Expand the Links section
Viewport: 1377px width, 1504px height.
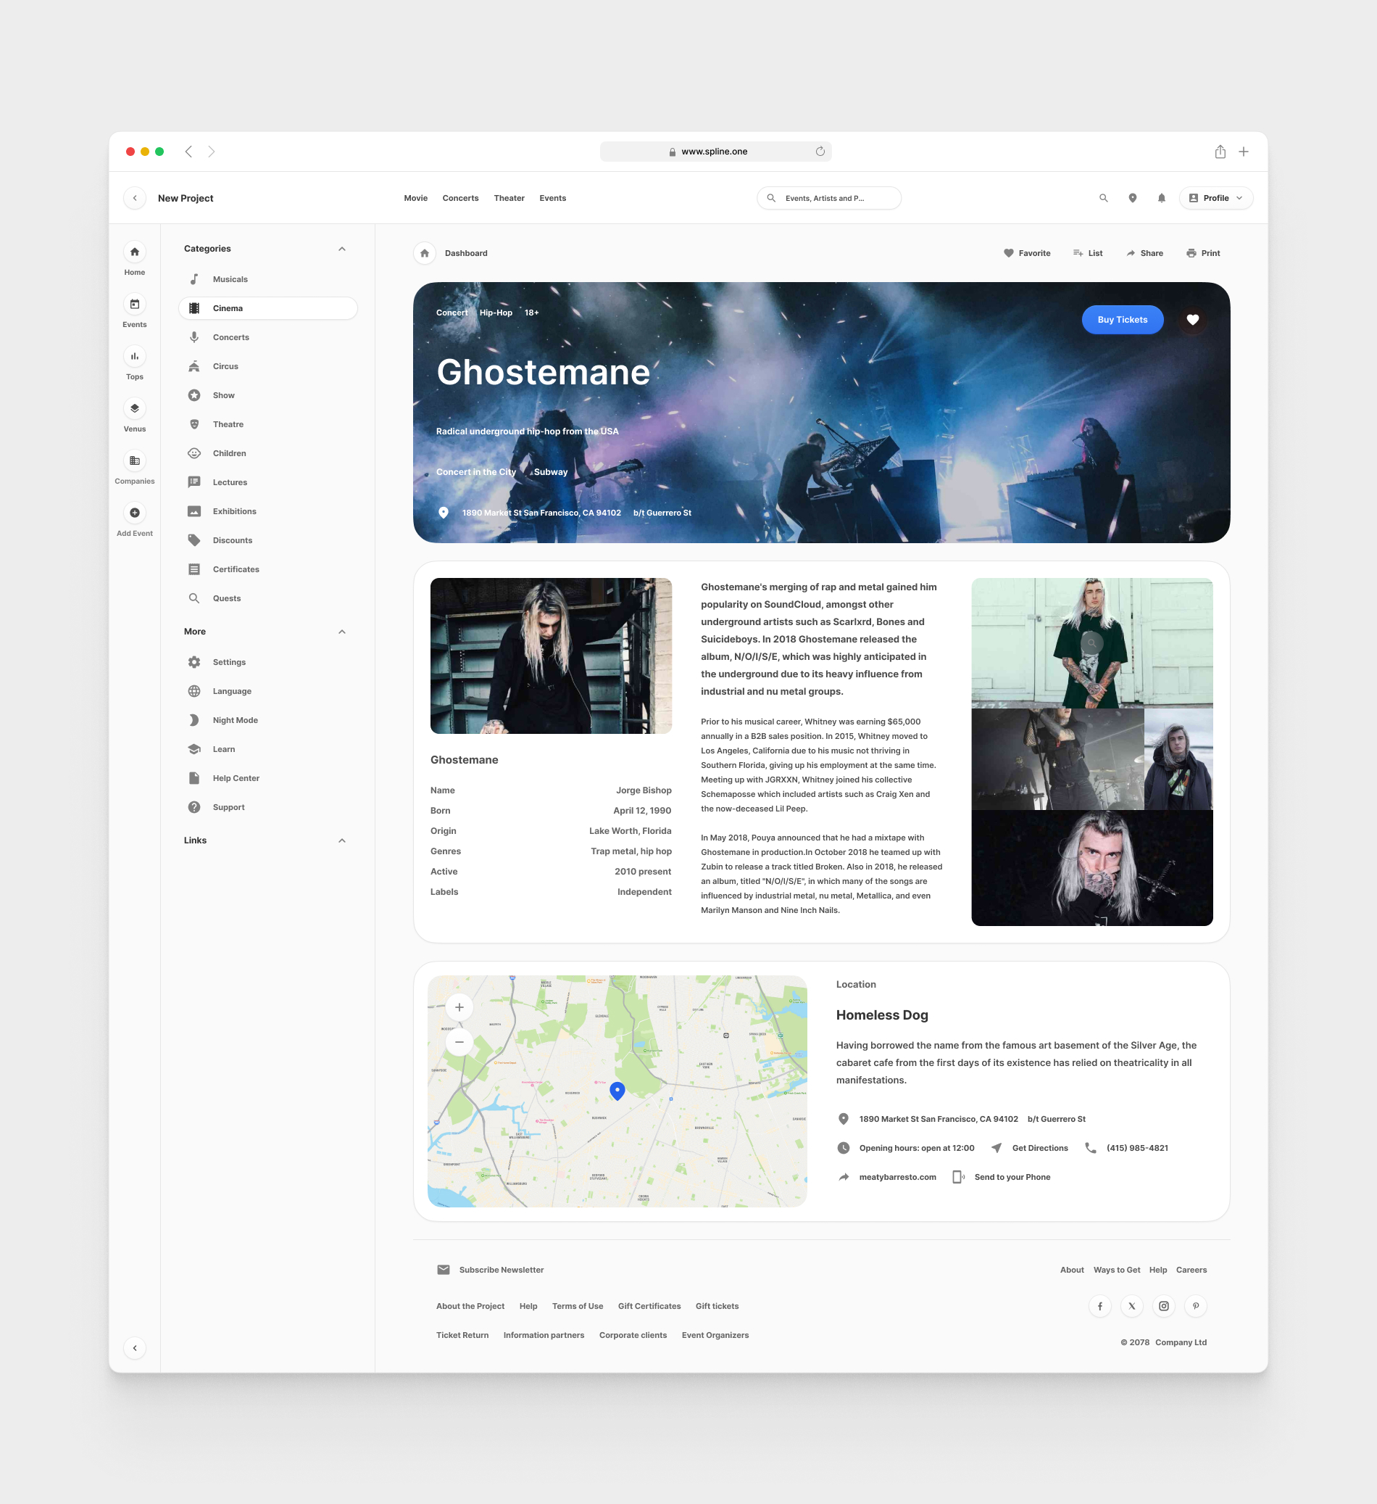point(342,840)
